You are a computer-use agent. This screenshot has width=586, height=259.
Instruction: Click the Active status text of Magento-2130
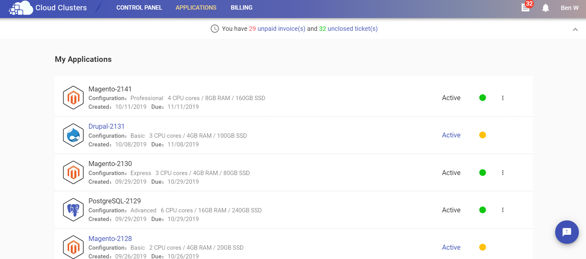[451, 173]
